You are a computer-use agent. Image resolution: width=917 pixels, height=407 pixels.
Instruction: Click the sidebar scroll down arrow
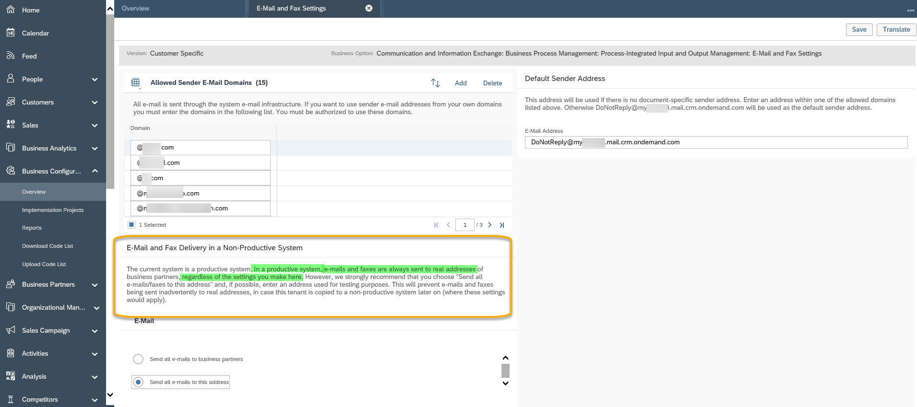[x=110, y=395]
